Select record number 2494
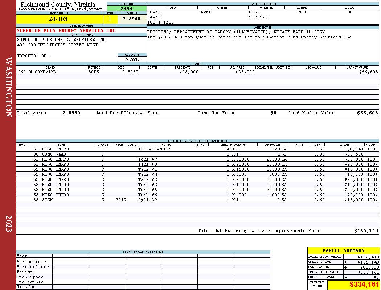The height and width of the screenshot is (290, 381). (x=127, y=9)
